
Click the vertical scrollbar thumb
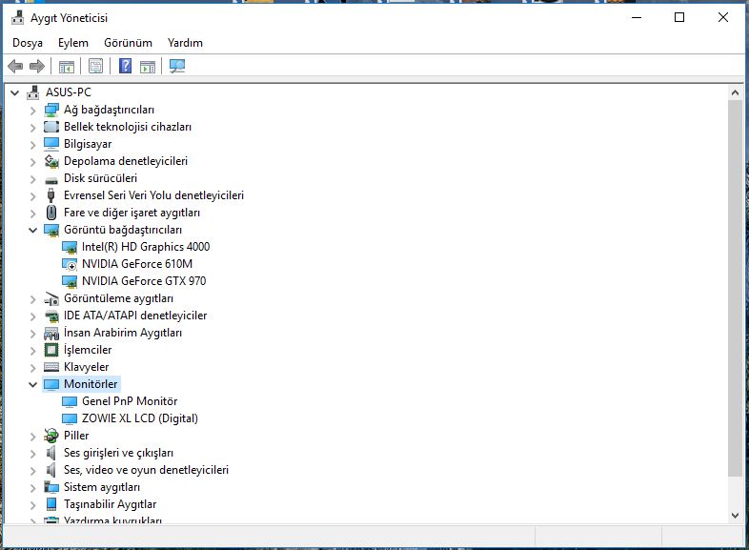735,288
